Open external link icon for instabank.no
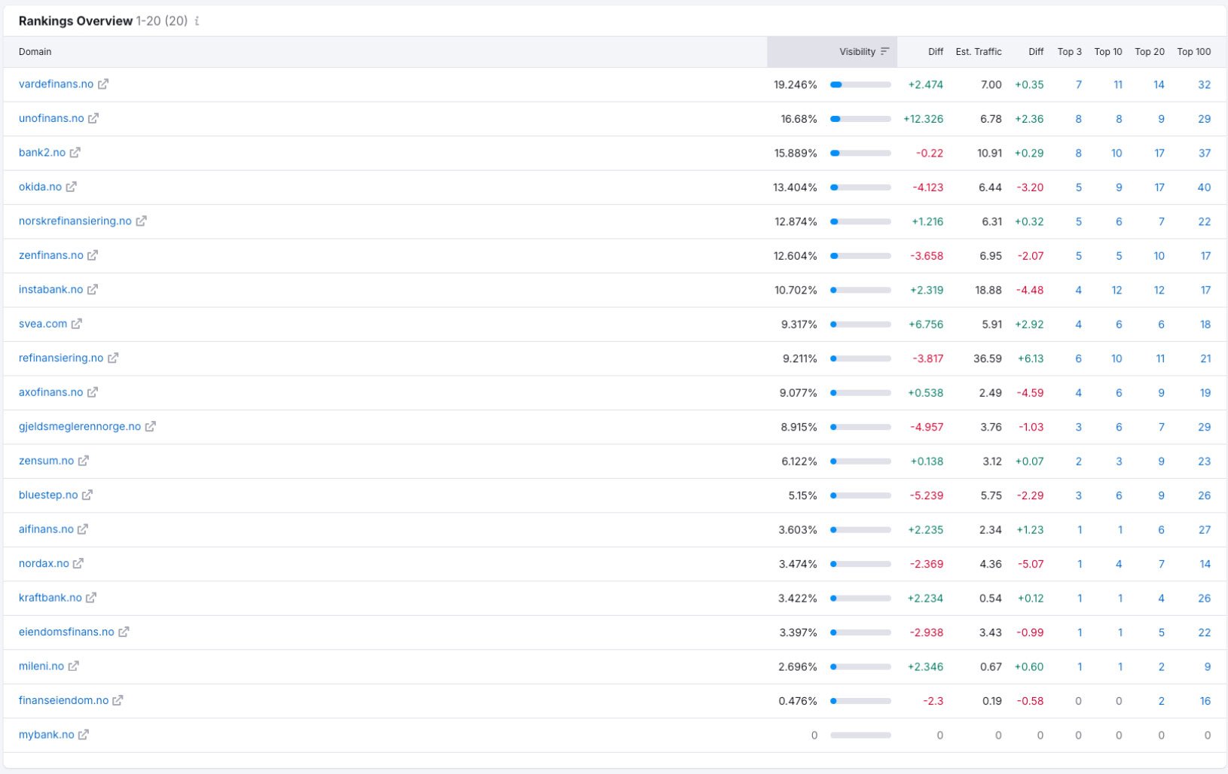 93,290
